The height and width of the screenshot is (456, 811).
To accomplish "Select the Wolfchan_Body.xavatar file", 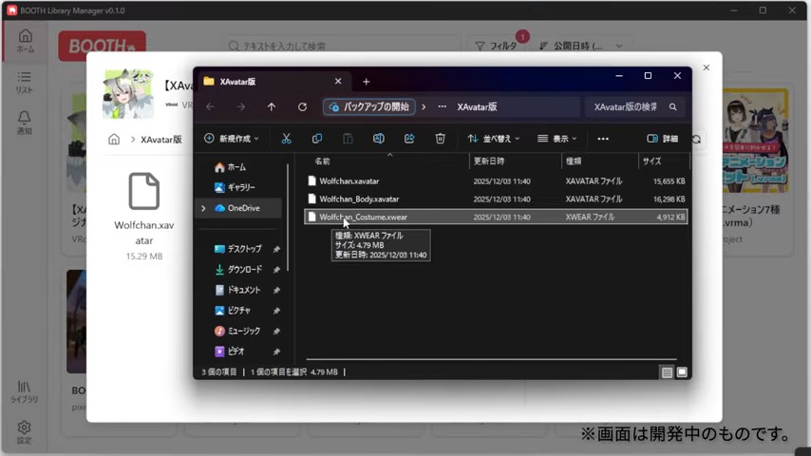I will click(359, 199).
